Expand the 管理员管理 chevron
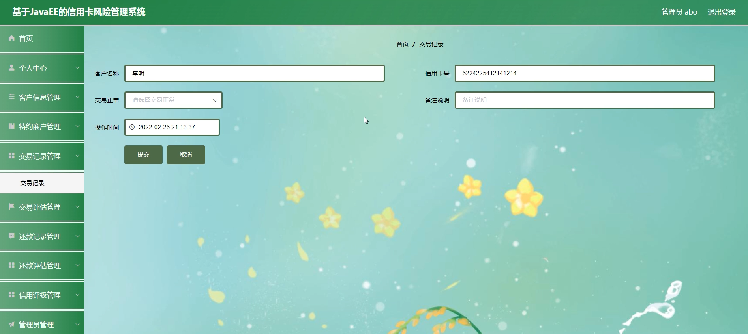The width and height of the screenshot is (748, 334). (x=77, y=324)
